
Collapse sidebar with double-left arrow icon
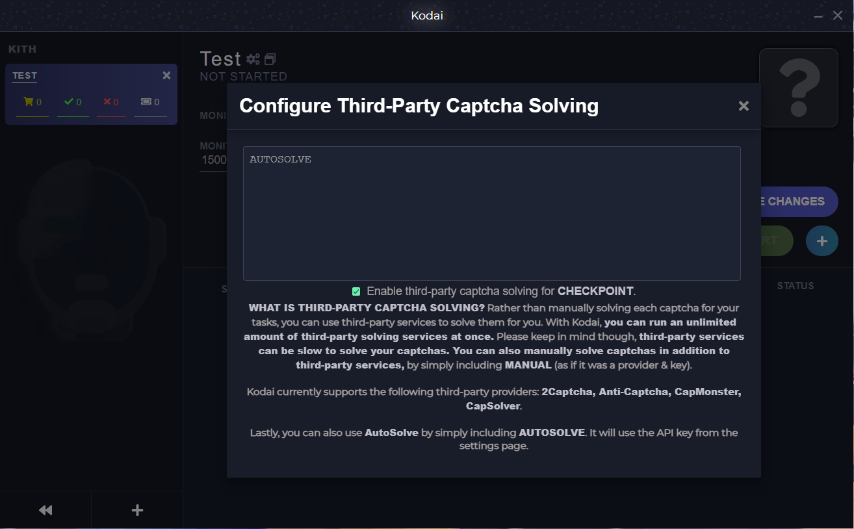(x=45, y=510)
